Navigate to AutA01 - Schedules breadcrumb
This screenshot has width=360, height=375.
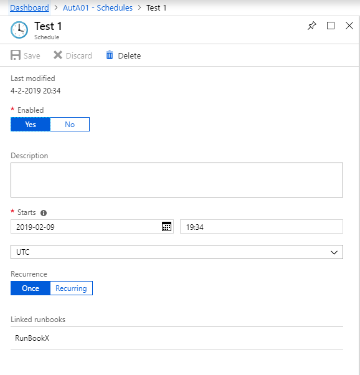tap(98, 8)
